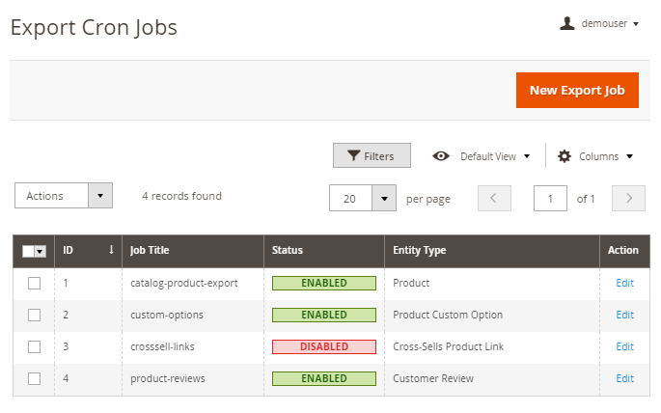Expand the per page size dropdown
Viewport: 661px width, 413px height.
click(384, 198)
